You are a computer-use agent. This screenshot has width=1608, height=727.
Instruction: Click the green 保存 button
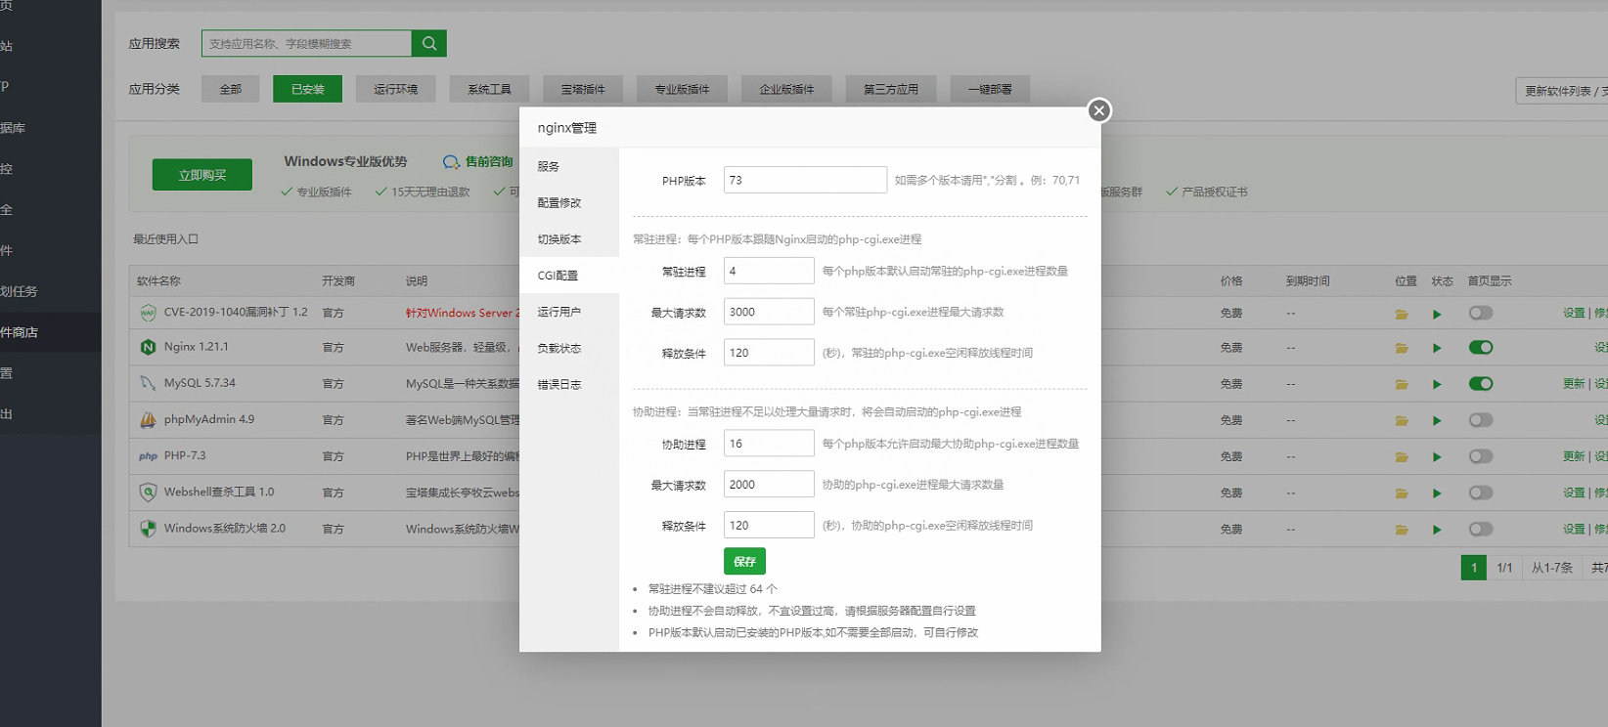pos(744,561)
